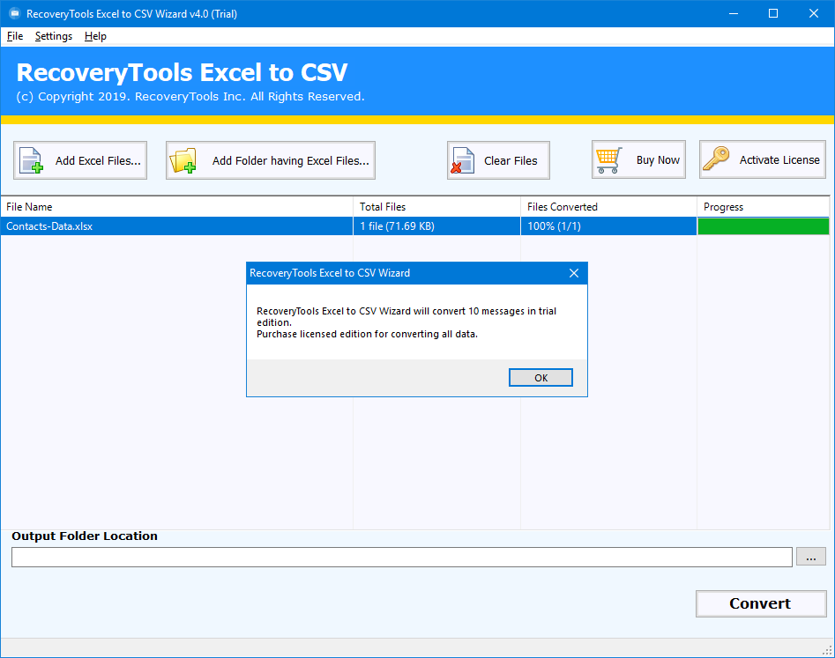
Task: Click the app icon in the title bar
Action: 14,13
